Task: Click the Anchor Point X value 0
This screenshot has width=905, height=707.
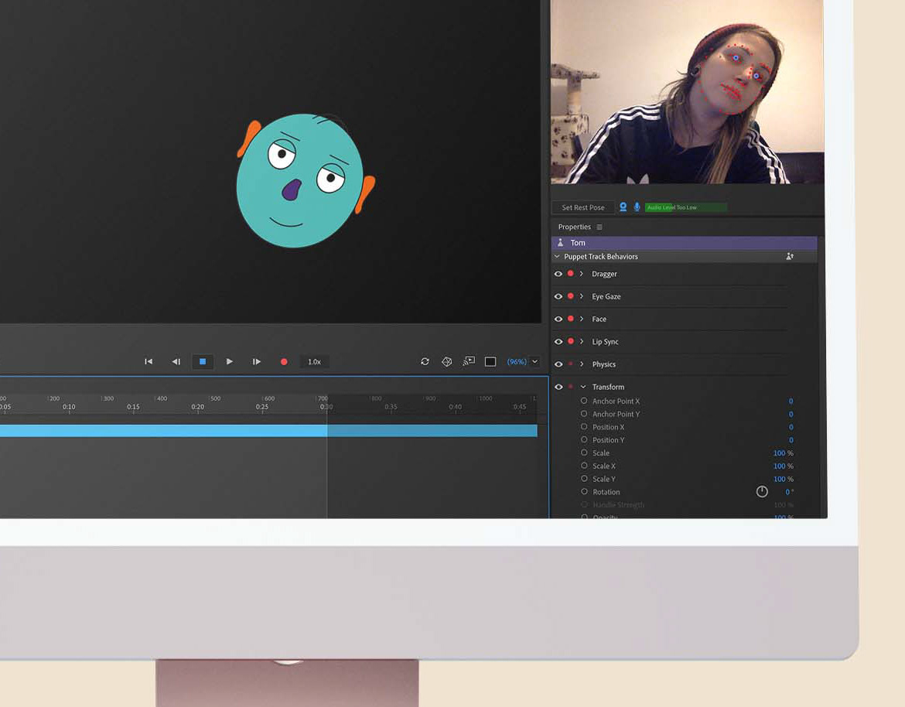Action: pos(791,401)
